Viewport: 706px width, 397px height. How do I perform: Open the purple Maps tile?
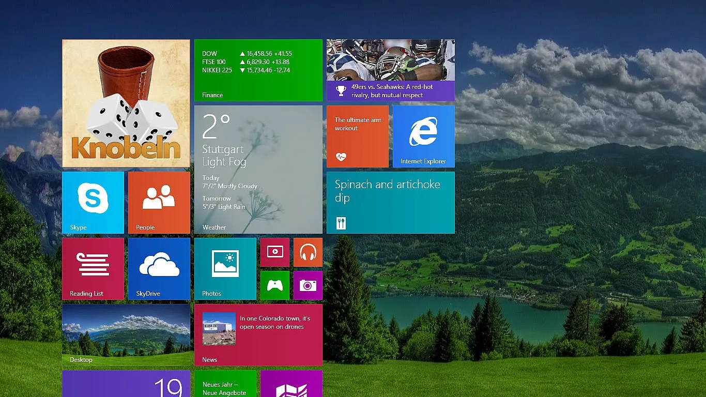pos(291,384)
